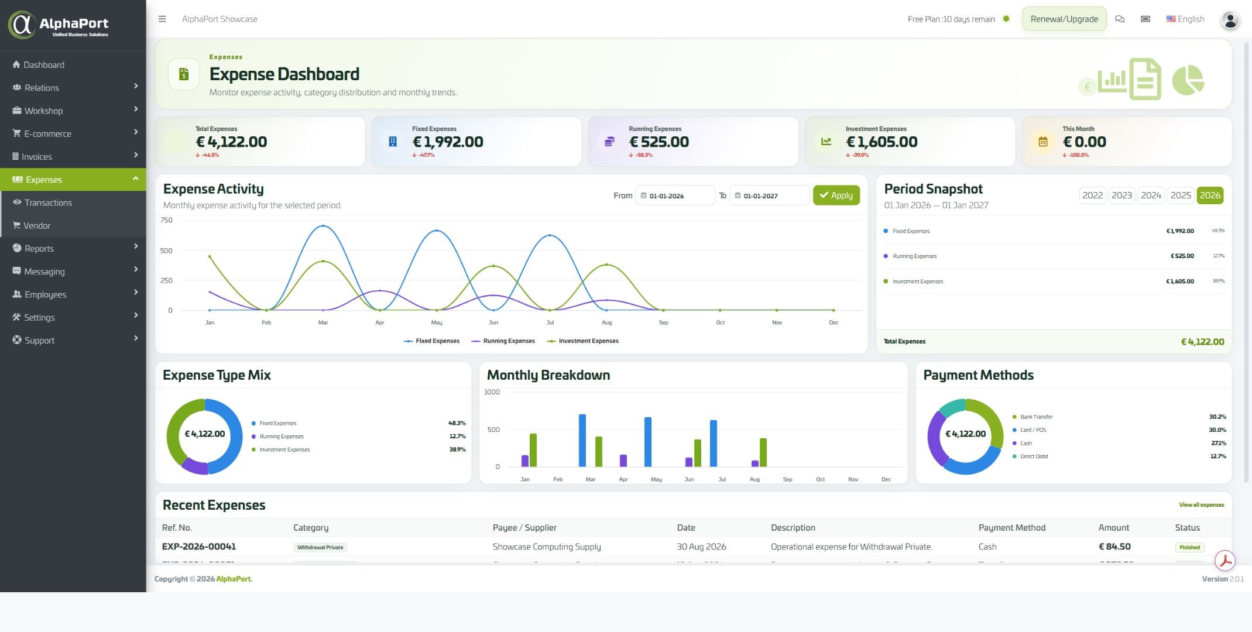
Task: Collapse the Expenses sidebar section
Action: [73, 179]
